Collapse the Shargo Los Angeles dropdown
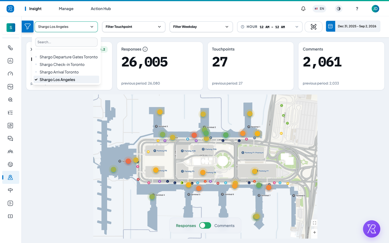The image size is (389, 243). (66, 27)
